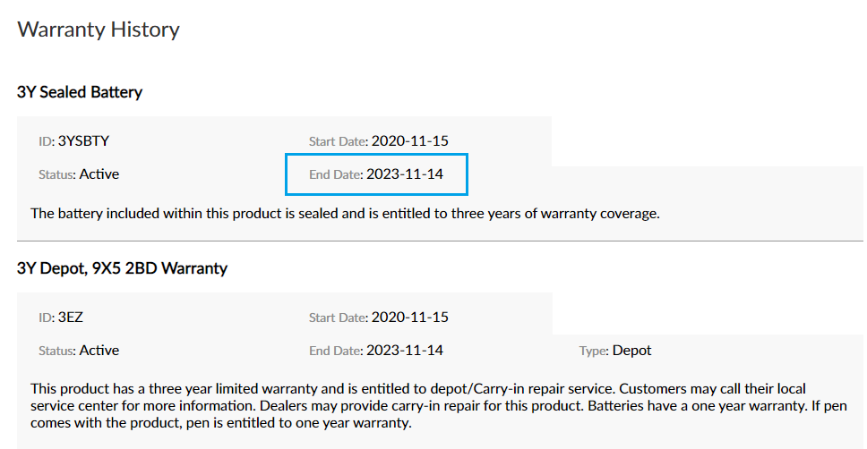Click the depot warranty Start Date value
This screenshot has width=867, height=449.
coord(409,318)
